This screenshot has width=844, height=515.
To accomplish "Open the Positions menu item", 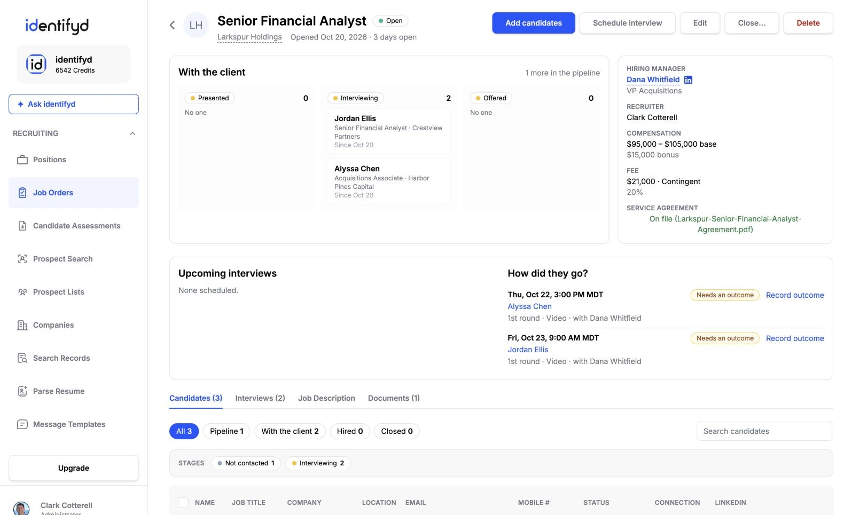I will point(74,160).
